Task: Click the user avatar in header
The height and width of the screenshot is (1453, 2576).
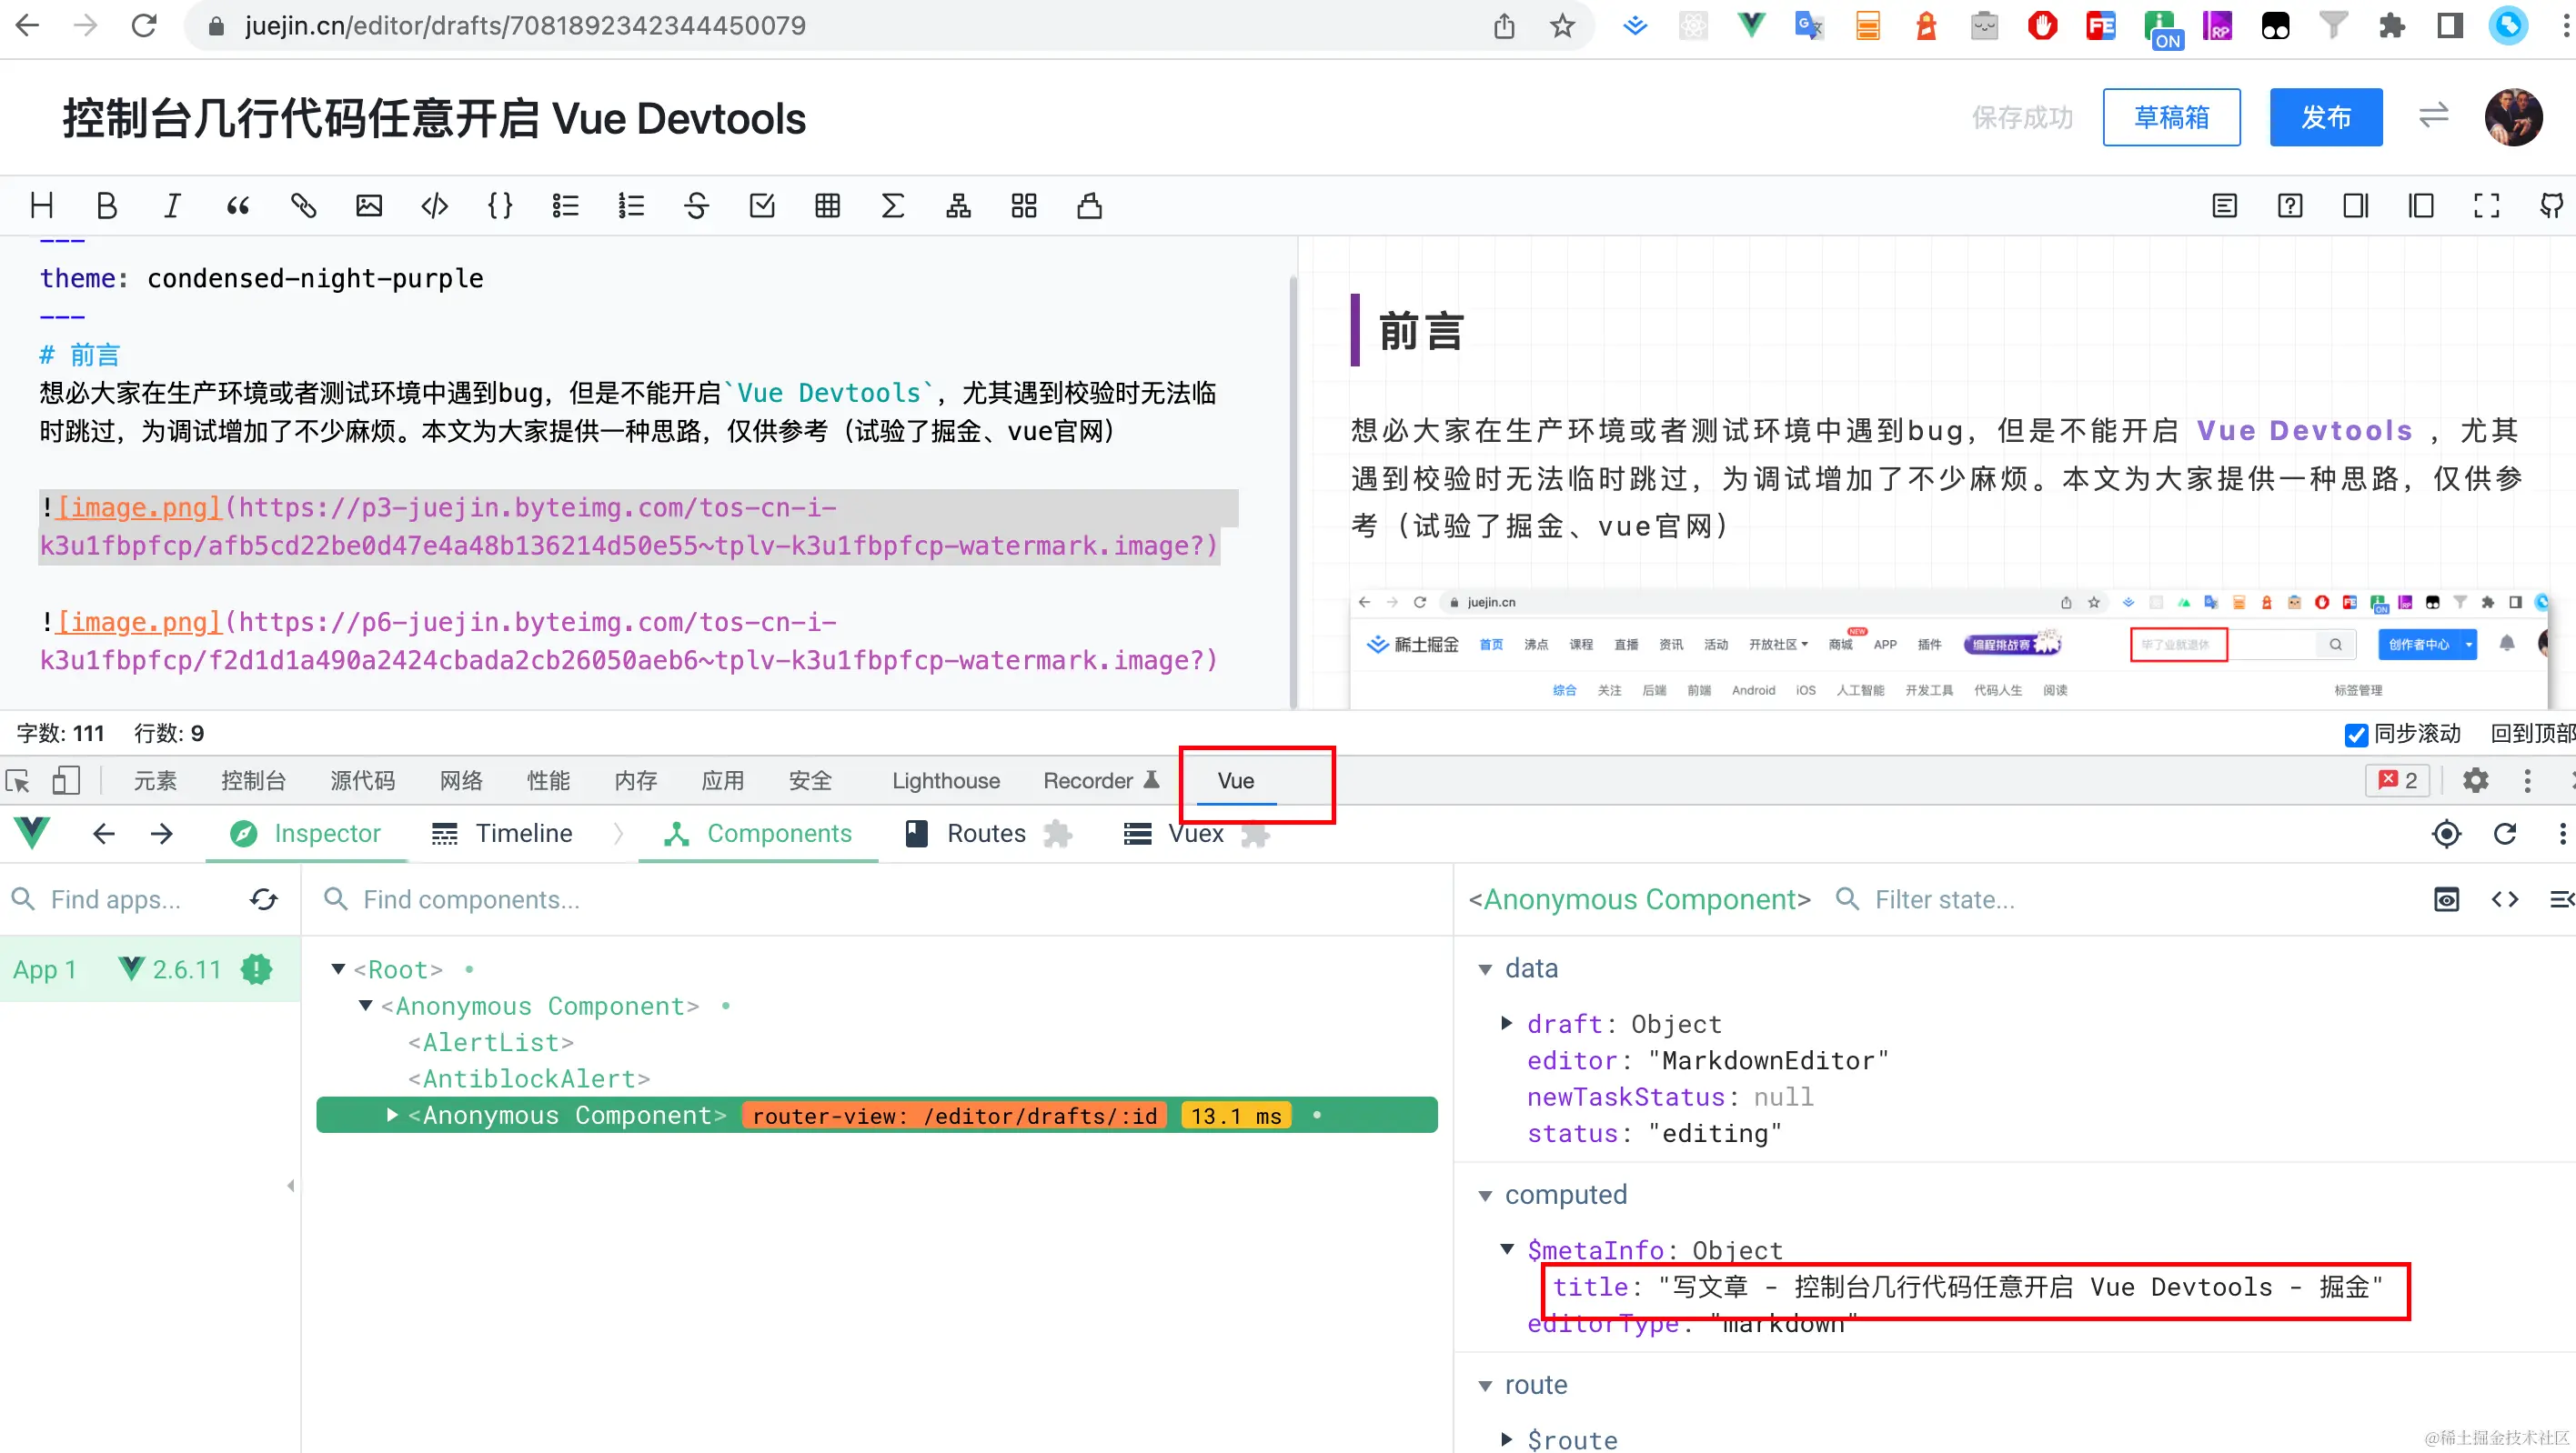Action: tap(2513, 117)
